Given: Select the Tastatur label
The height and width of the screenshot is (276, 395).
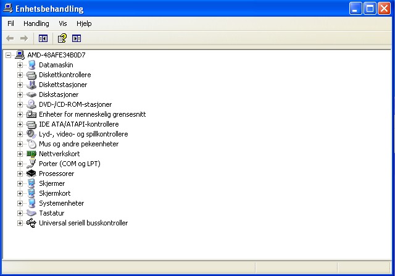Looking at the screenshot, I should [52, 213].
